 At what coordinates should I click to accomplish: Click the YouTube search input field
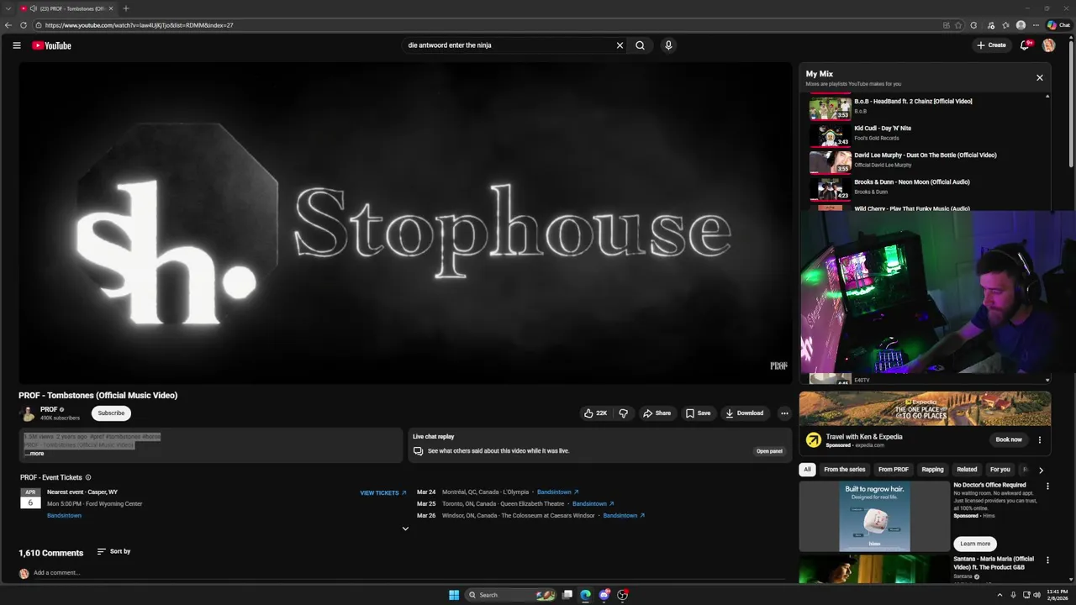pos(509,45)
